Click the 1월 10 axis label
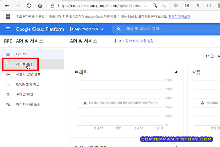 139,128
